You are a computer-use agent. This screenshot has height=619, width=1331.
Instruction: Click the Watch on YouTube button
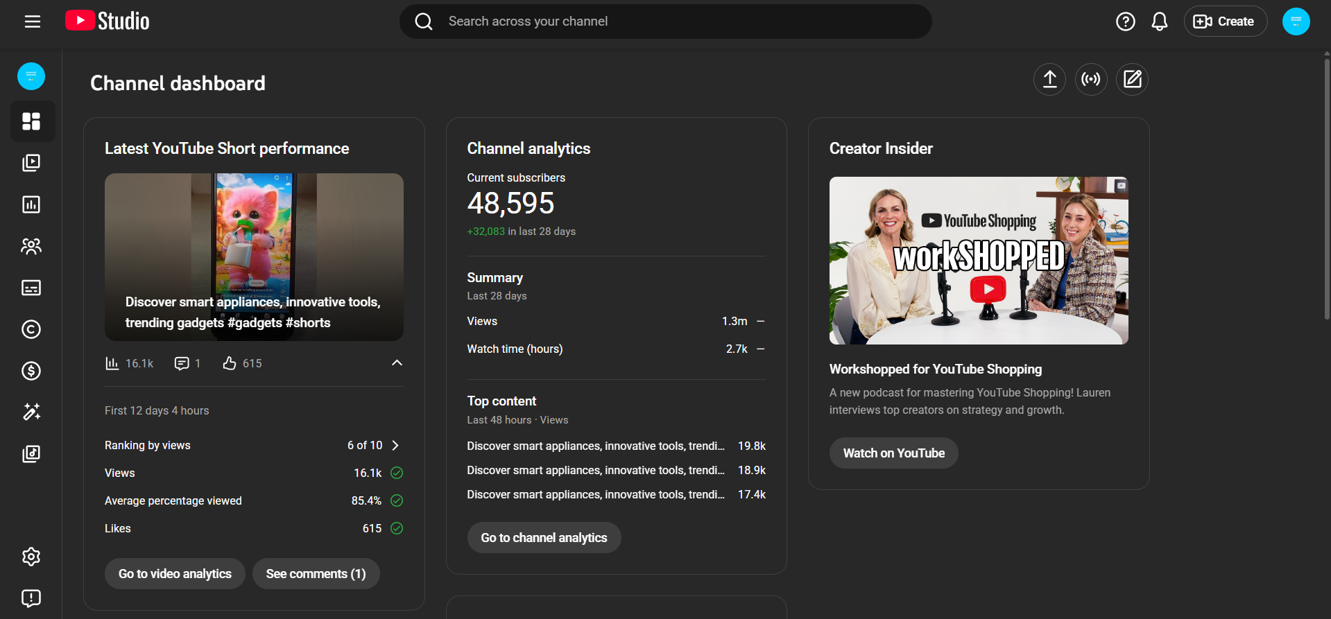click(893, 453)
